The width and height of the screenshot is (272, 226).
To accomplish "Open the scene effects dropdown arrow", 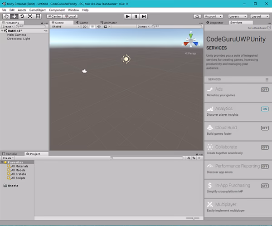I will tap(110, 27).
